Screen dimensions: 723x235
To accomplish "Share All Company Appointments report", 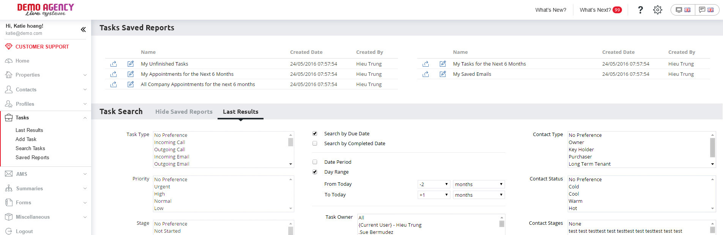I will point(114,84).
